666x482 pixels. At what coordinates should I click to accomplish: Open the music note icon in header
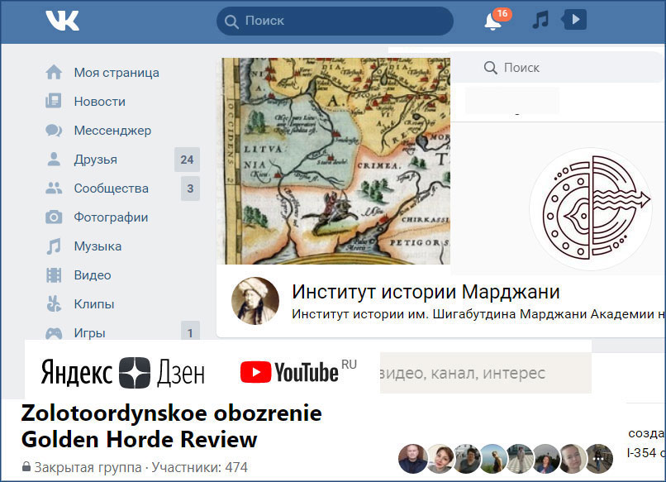pos(540,20)
